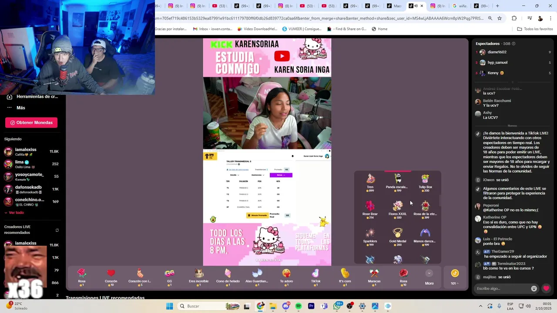Send the Maracas gift
This screenshot has width=557, height=313.
tap(374, 277)
